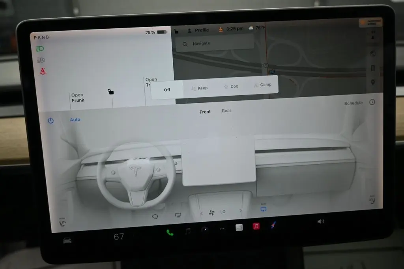Open the more apps ellipsis menu
Screen dimensions: 404x269
(222, 229)
